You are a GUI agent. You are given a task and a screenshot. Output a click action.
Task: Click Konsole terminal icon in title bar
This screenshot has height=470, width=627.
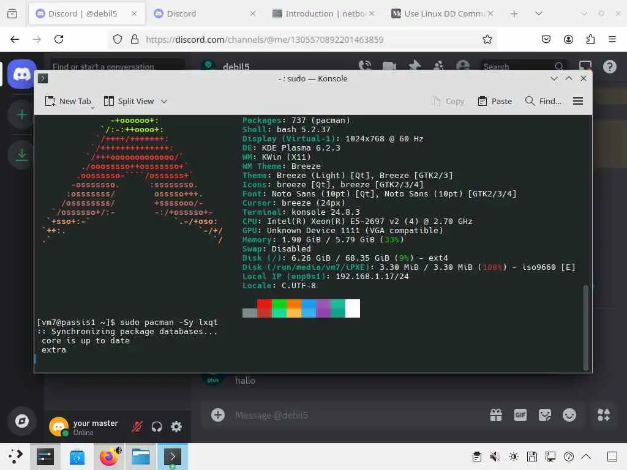click(43, 78)
